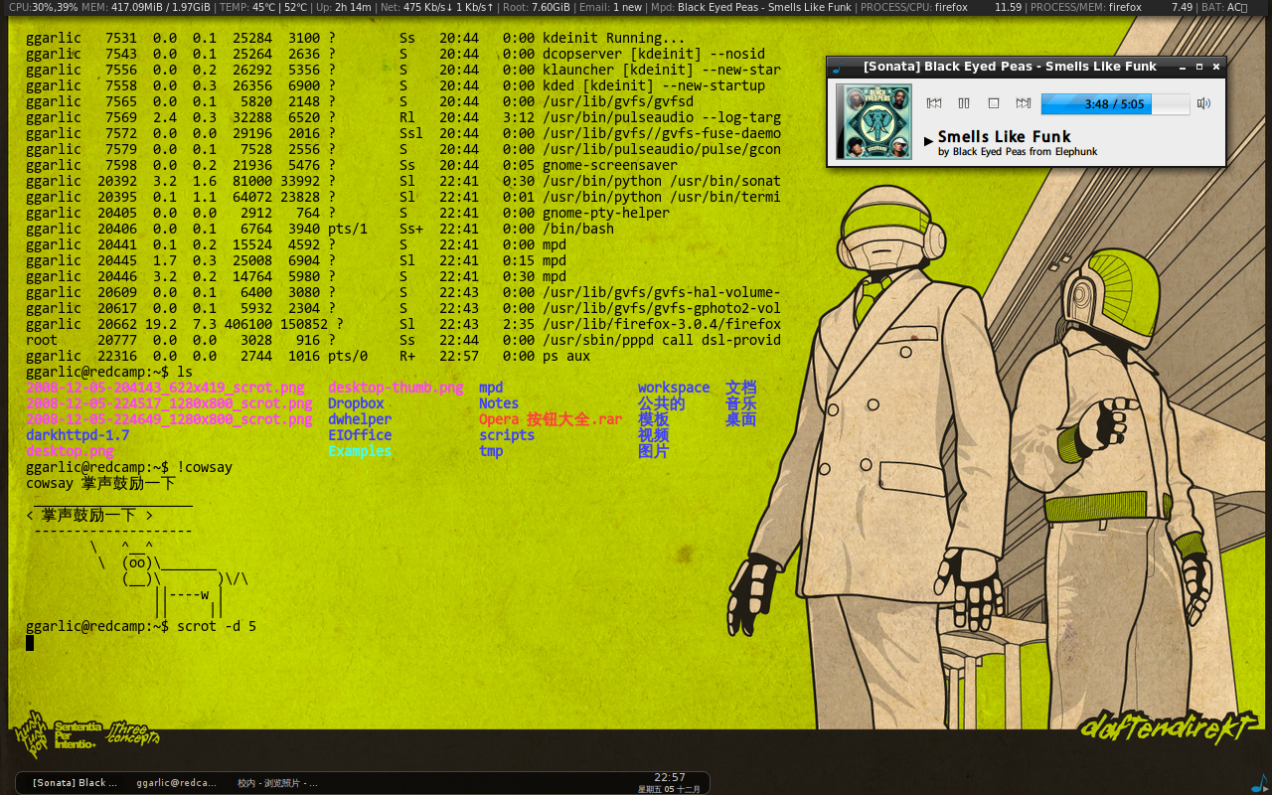Click the 'tmp' directory name

pyautogui.click(x=491, y=451)
